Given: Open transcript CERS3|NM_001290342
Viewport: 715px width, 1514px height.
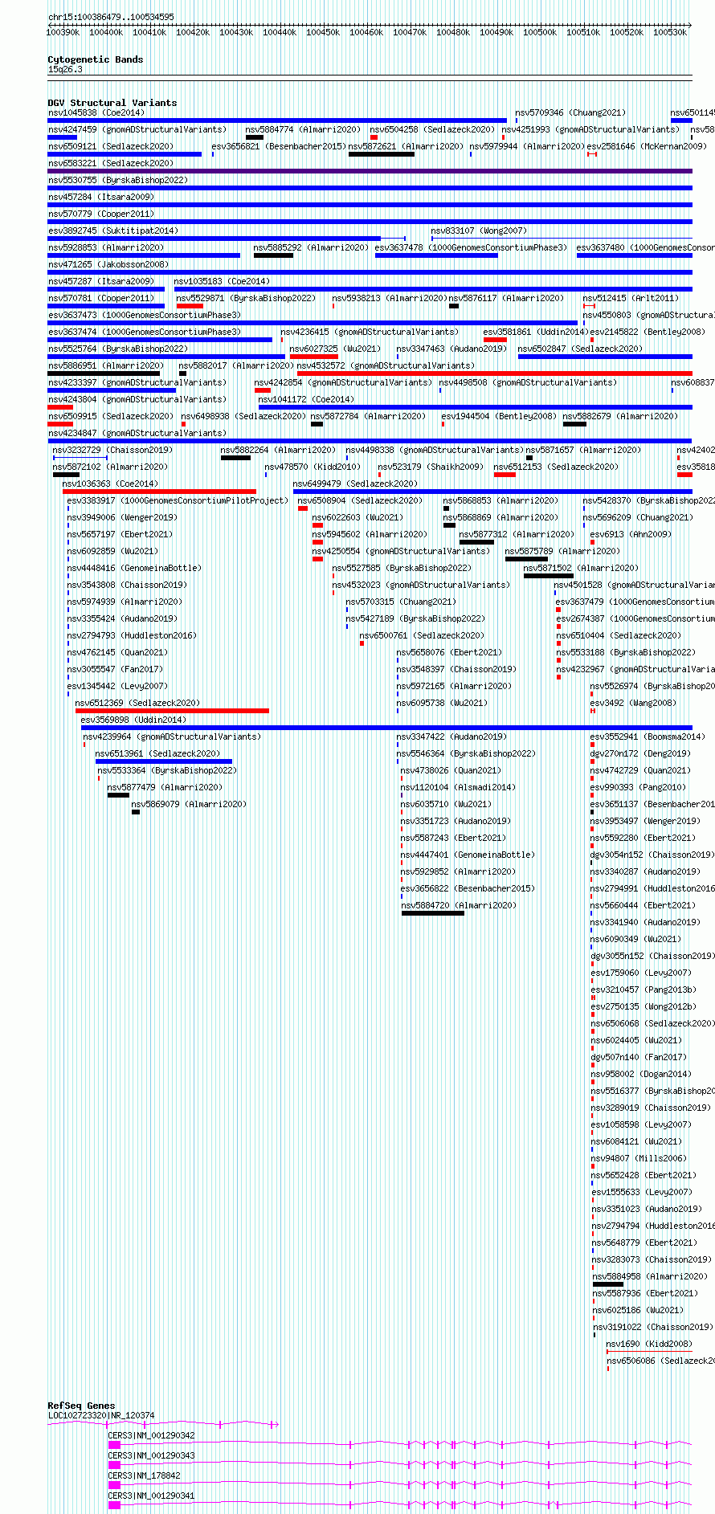Looking at the screenshot, I should [151, 1435].
